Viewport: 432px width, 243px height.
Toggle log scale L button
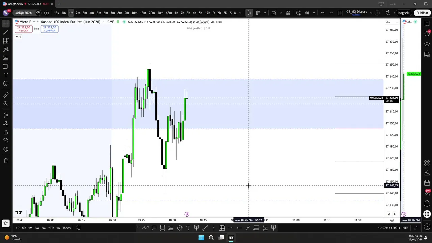pyautogui.click(x=394, y=214)
